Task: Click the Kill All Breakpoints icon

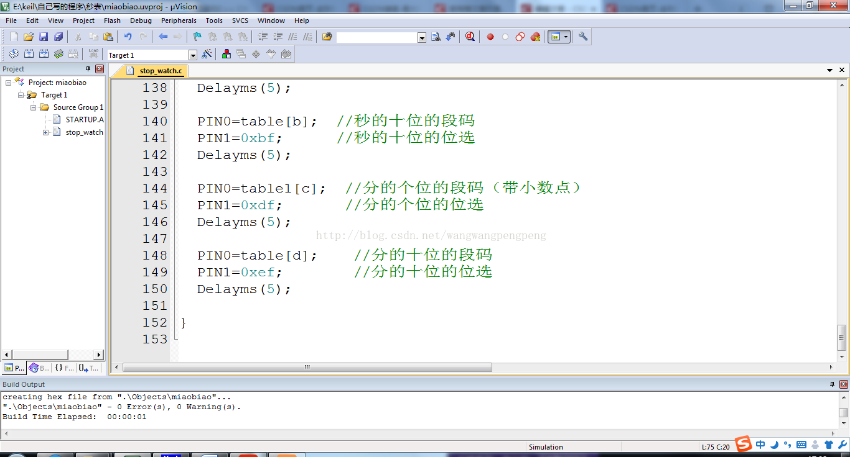Action: (x=535, y=37)
